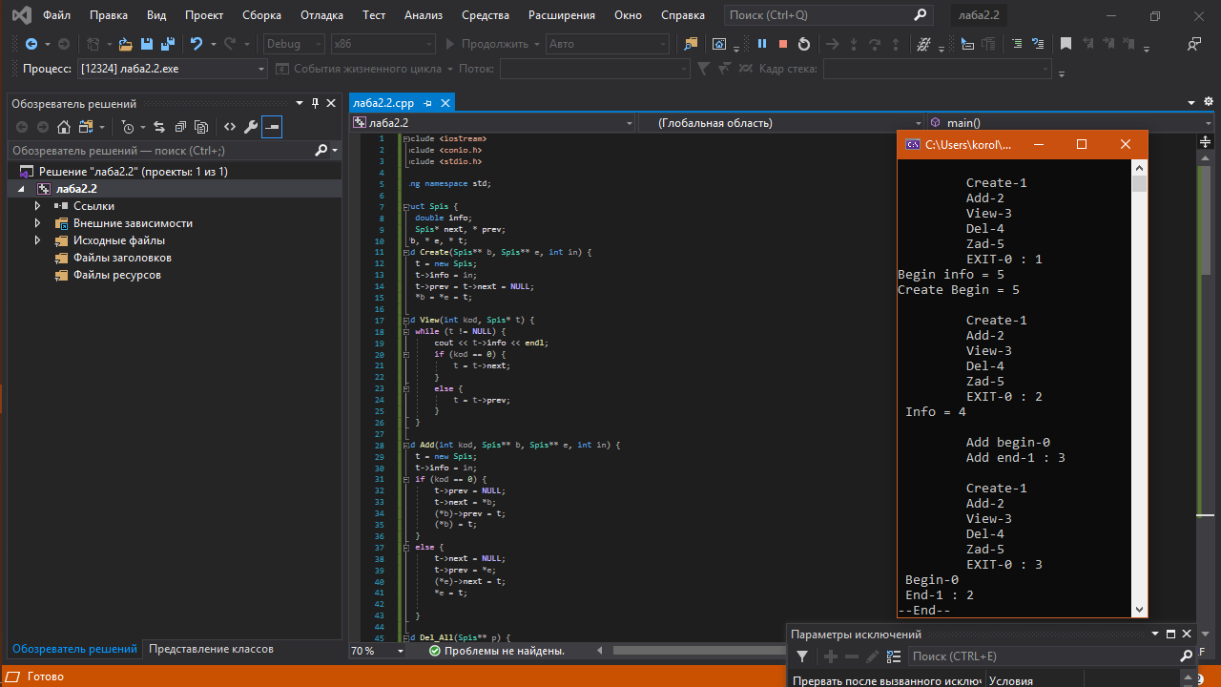This screenshot has height=687, width=1221.
Task: Save the file with the single floppy icon
Action: click(x=147, y=44)
